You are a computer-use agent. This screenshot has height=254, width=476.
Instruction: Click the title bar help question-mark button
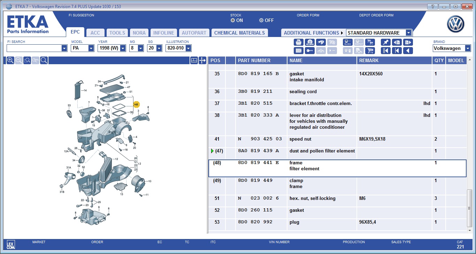432,6
